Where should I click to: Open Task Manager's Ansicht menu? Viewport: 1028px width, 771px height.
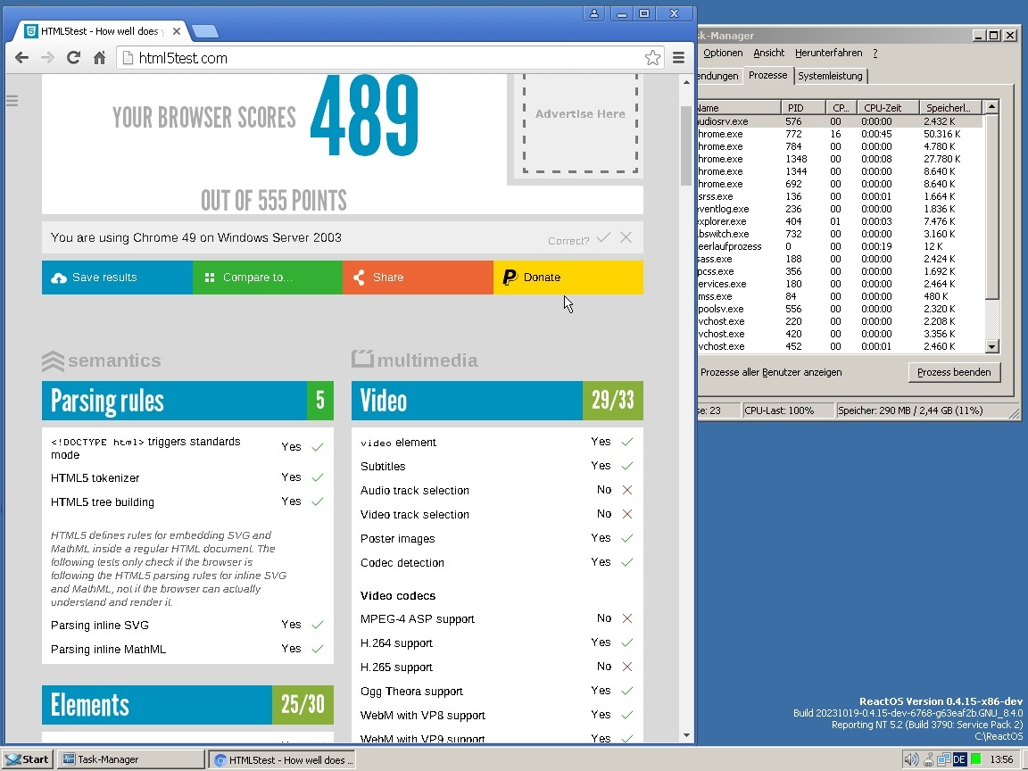click(x=768, y=54)
